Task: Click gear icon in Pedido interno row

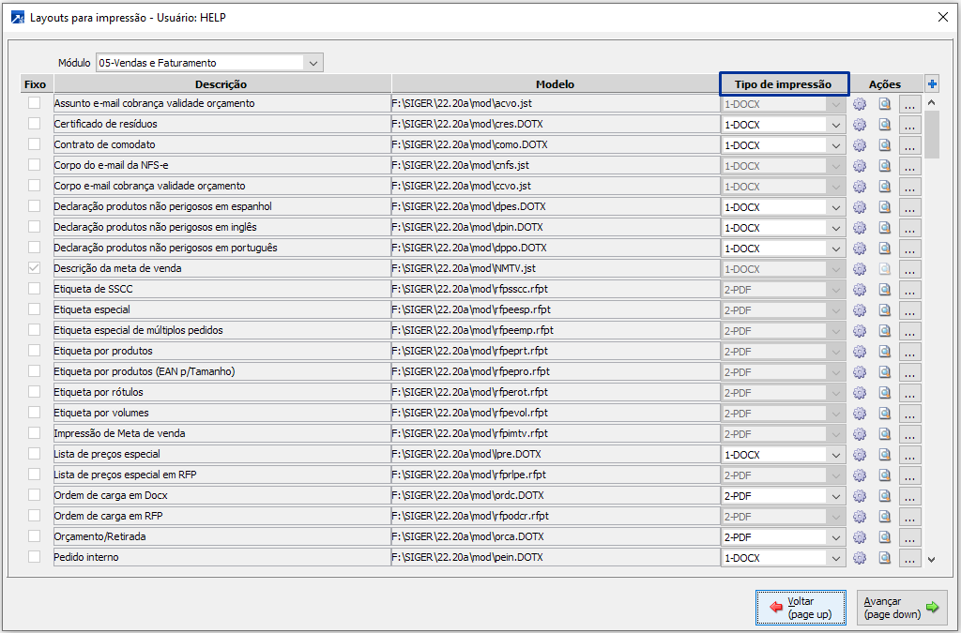Action: [x=860, y=558]
